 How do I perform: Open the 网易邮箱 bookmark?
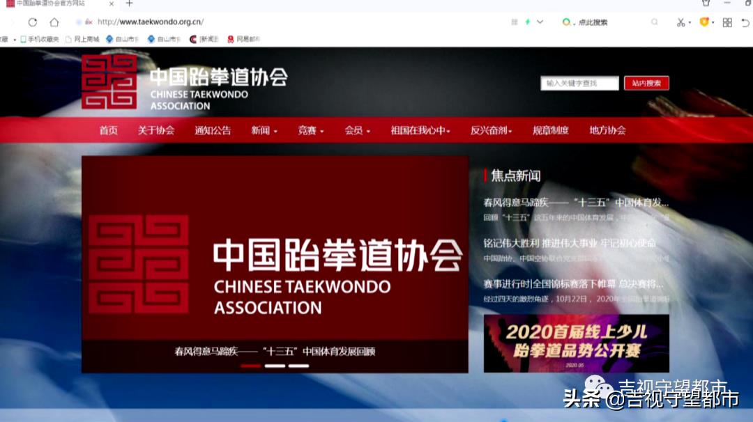point(243,39)
